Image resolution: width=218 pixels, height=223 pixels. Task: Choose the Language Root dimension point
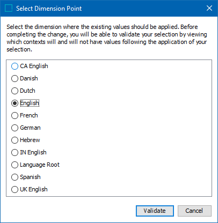pyautogui.click(x=14, y=165)
